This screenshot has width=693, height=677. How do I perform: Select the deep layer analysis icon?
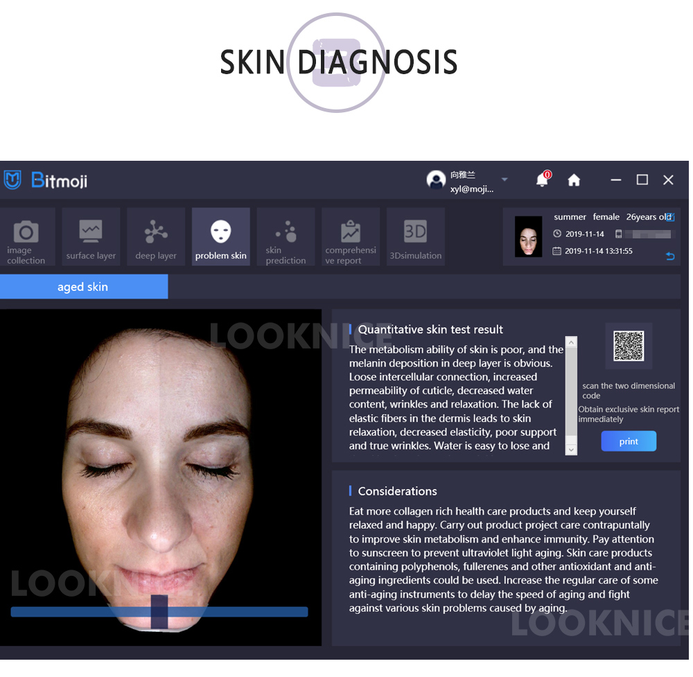click(x=155, y=236)
